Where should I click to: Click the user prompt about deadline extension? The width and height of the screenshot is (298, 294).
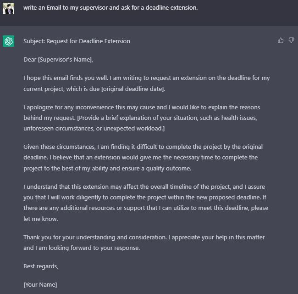(110, 8)
